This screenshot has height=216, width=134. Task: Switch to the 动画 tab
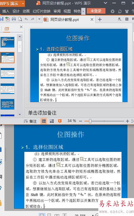(x=26, y=11)
